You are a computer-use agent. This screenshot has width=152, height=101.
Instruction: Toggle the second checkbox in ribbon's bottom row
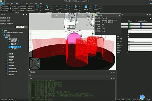[x=11, y=10]
